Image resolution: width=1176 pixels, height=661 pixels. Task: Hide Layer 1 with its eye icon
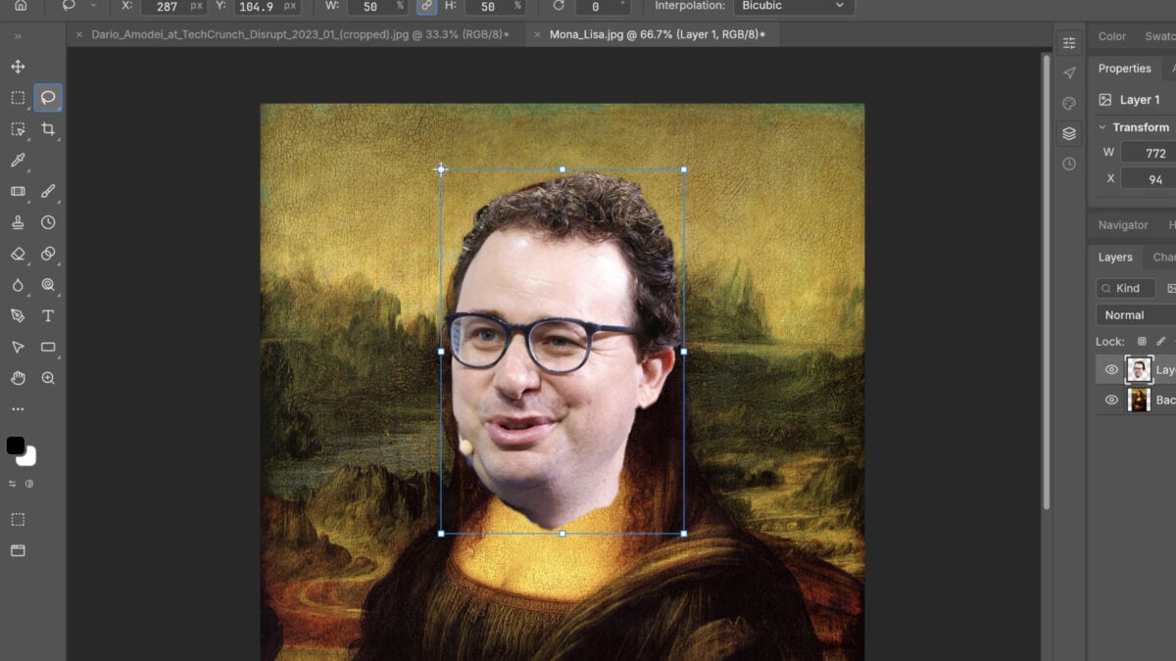pyautogui.click(x=1111, y=369)
